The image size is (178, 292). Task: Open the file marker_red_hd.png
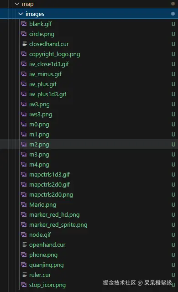coord(54,215)
